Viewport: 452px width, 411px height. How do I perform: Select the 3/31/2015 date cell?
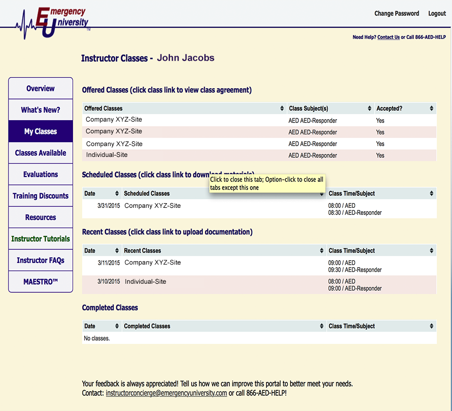[x=108, y=206]
